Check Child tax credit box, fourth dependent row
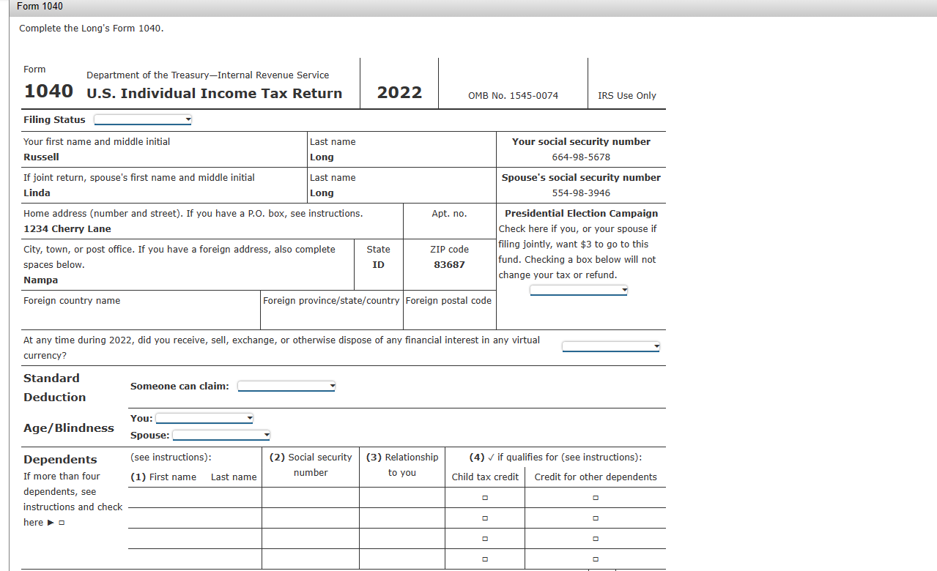Screen dimensions: 937x571 (x=484, y=559)
